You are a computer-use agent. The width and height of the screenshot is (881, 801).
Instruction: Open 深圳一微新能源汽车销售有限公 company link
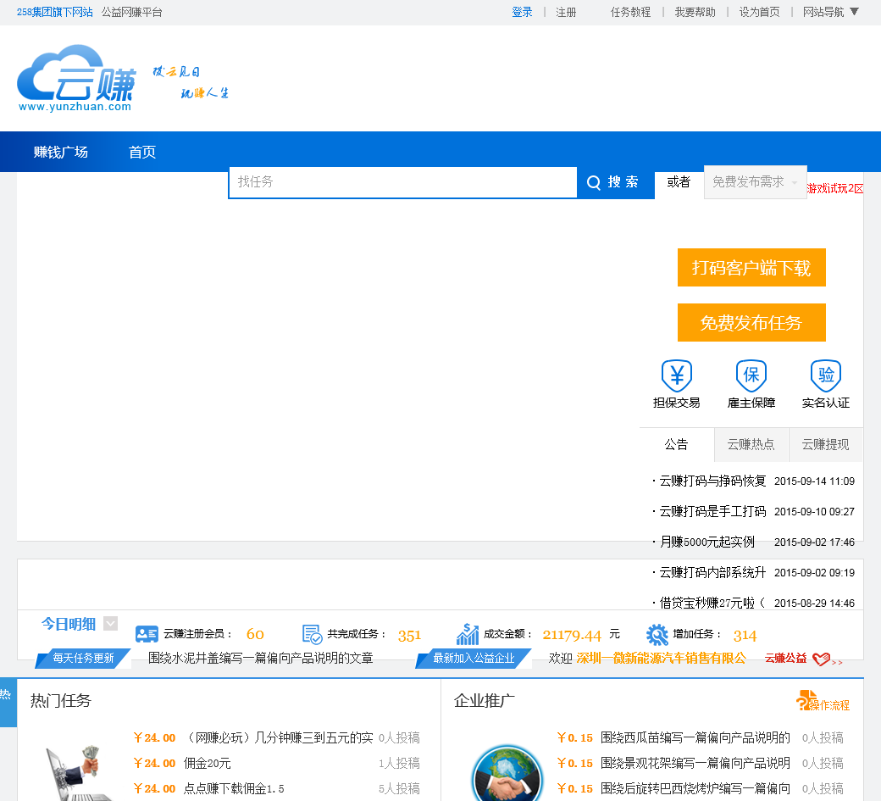click(662, 659)
